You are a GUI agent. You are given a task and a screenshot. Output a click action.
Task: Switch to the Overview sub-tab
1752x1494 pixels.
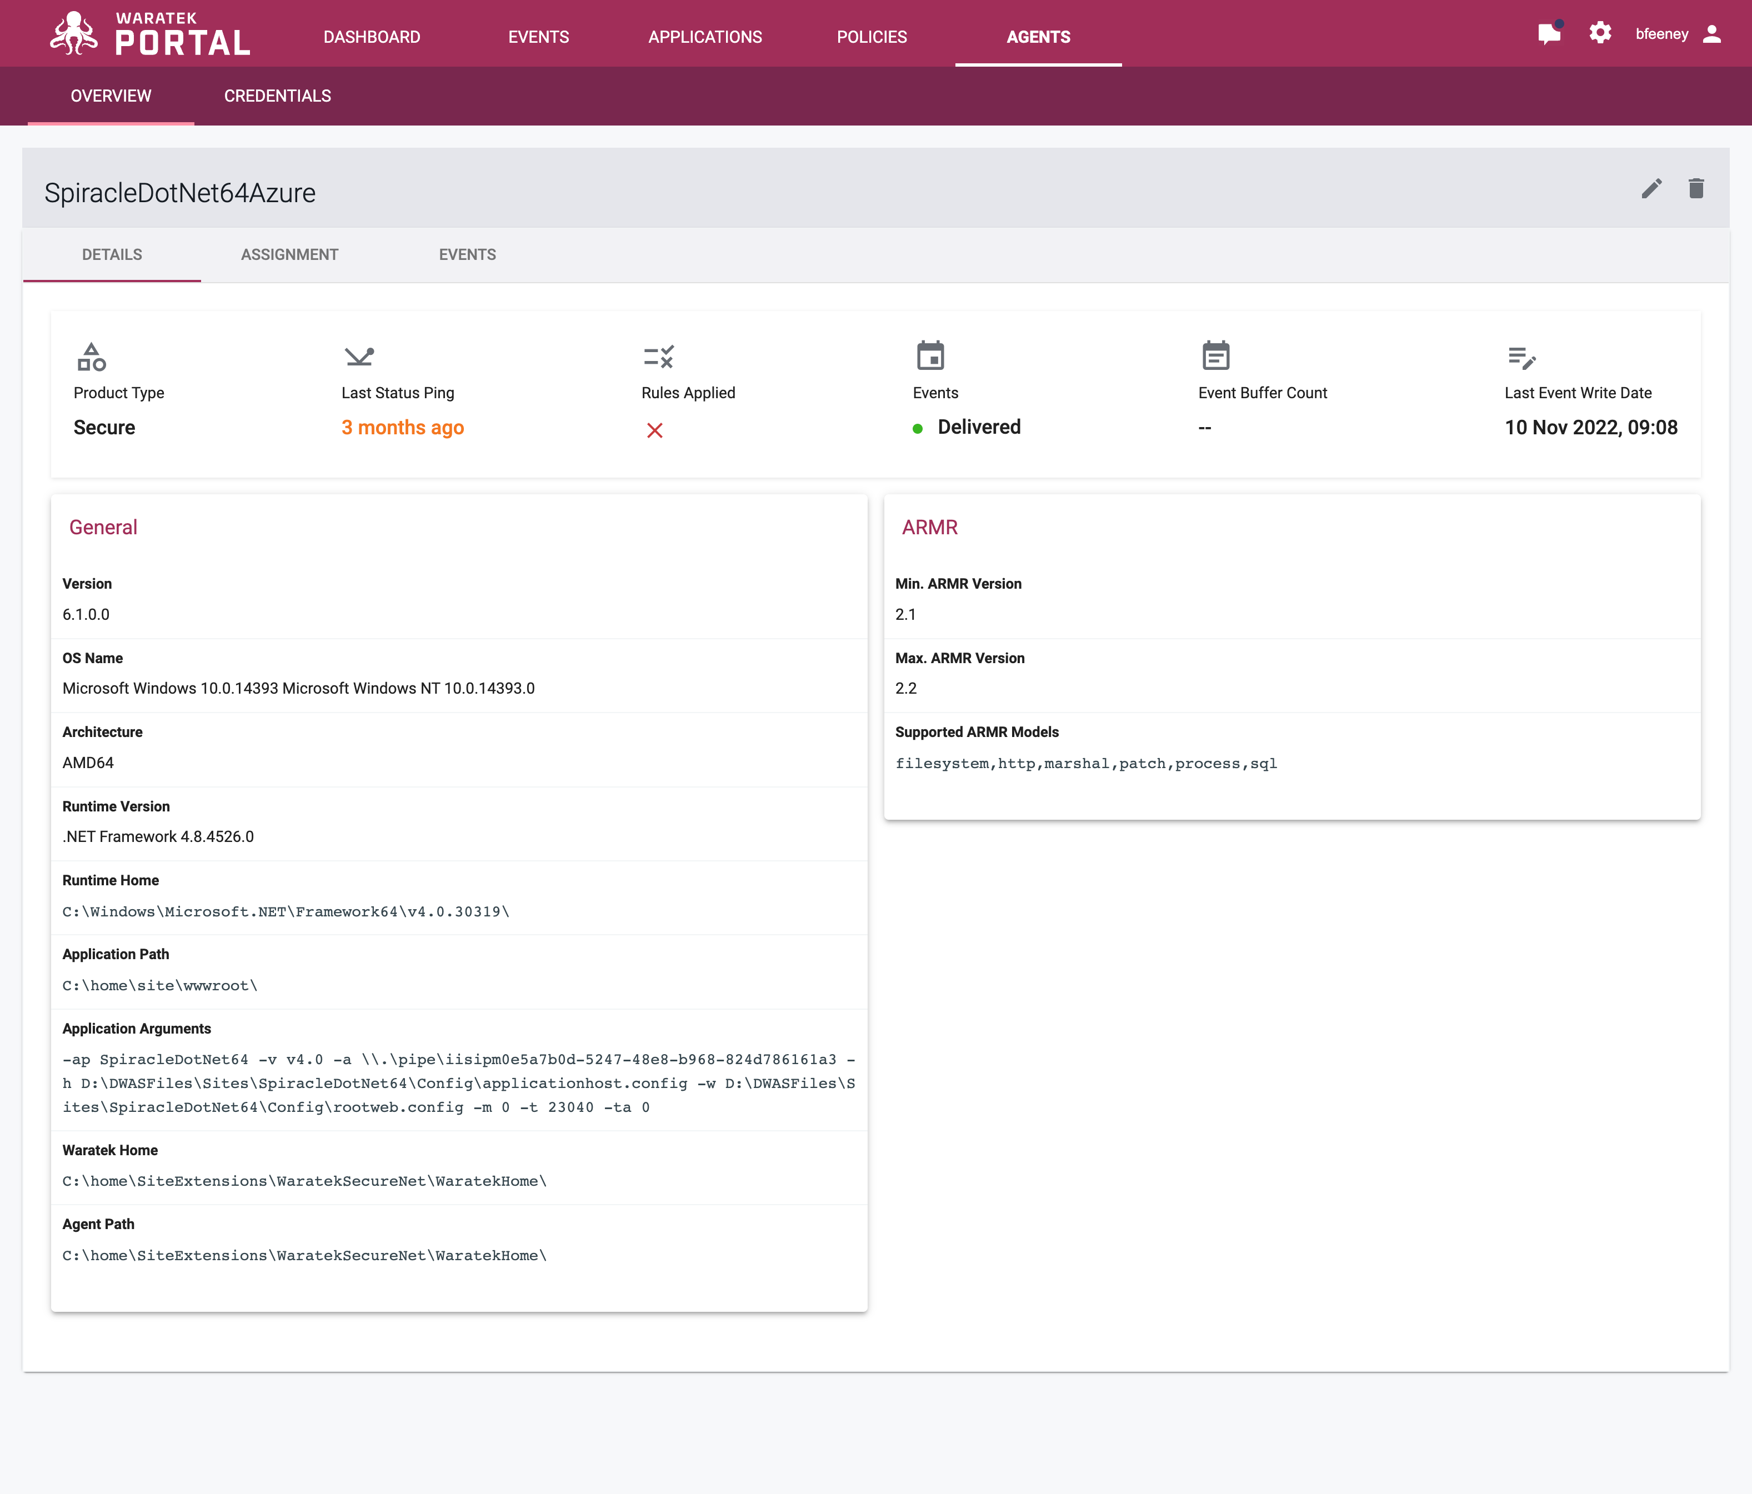click(111, 96)
